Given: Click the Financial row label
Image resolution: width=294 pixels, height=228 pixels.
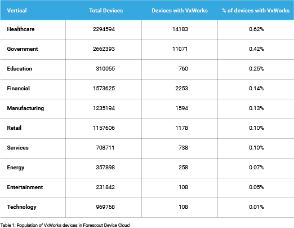Looking at the screenshot, I should [x=19, y=89].
